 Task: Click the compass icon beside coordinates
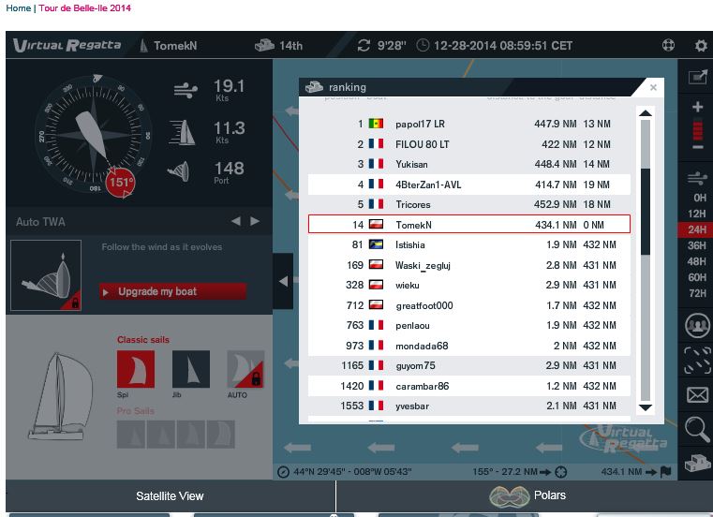coord(283,472)
